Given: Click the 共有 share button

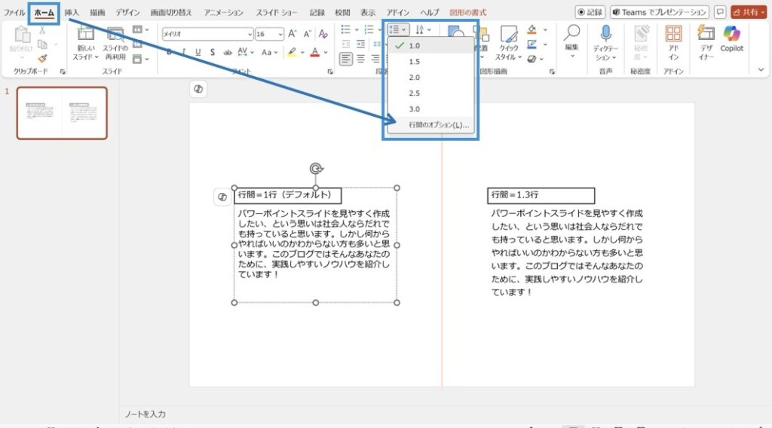Looking at the screenshot, I should point(749,12).
